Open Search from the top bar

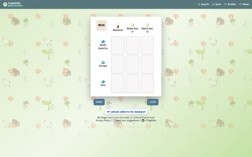[x=203, y=4]
